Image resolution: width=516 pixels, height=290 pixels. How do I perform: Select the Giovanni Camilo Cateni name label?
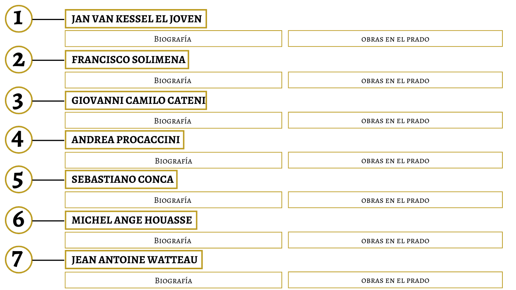coord(136,100)
